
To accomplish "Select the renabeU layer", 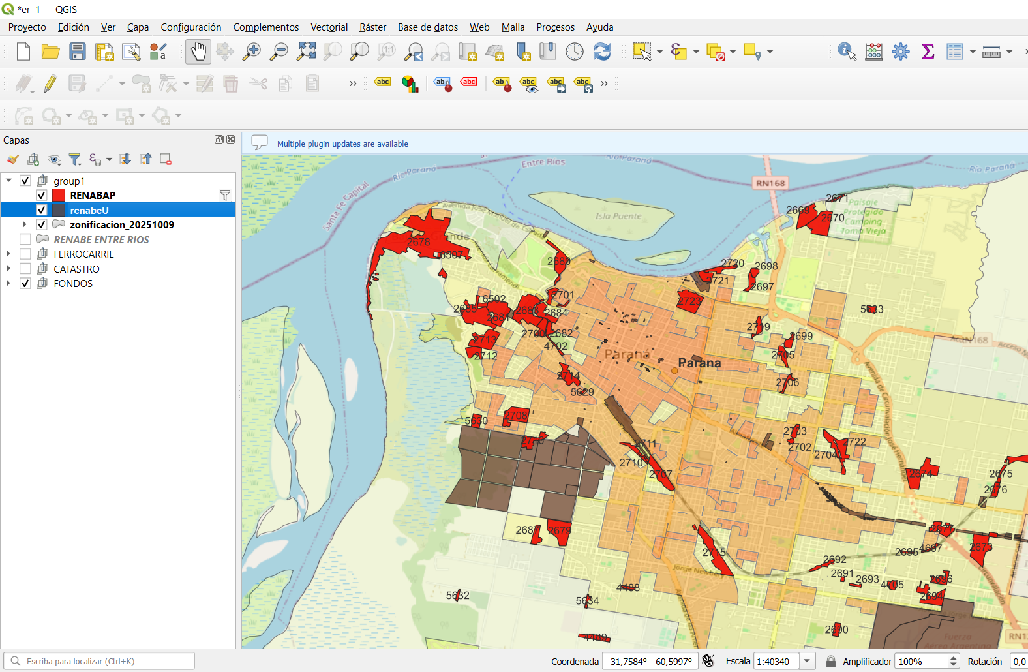I will point(89,210).
